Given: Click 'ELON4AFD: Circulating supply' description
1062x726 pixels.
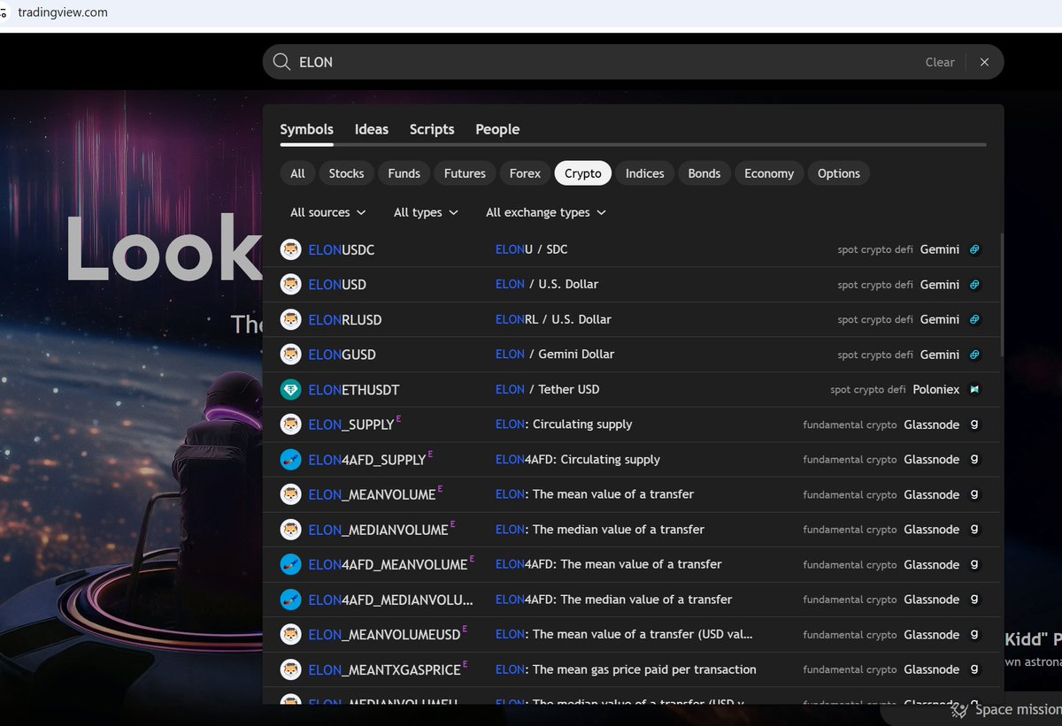Looking at the screenshot, I should 578,459.
